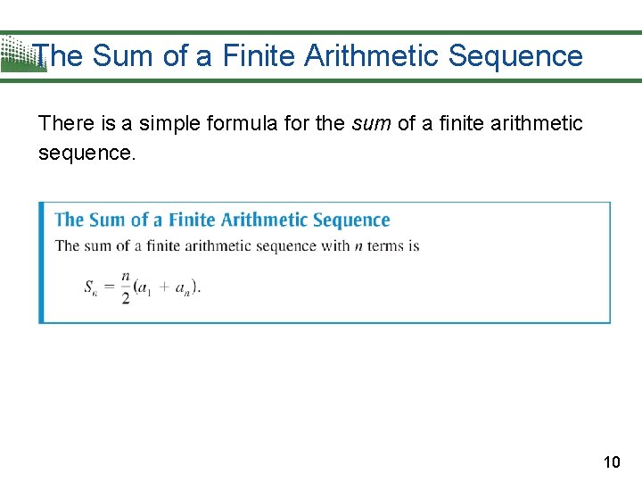Click the dotted green logo beside the title

pyautogui.click(x=18, y=55)
